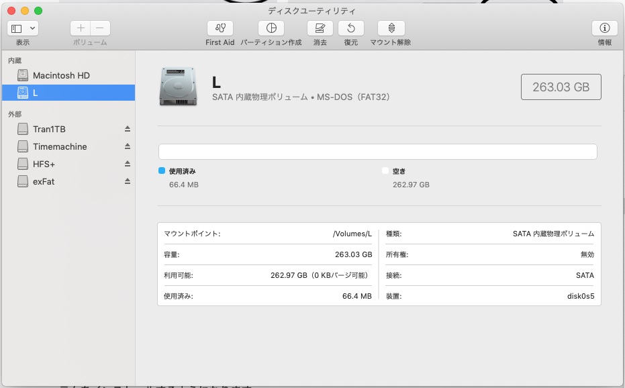
Task: Click the disk0s5 device value
Action: tap(581, 296)
